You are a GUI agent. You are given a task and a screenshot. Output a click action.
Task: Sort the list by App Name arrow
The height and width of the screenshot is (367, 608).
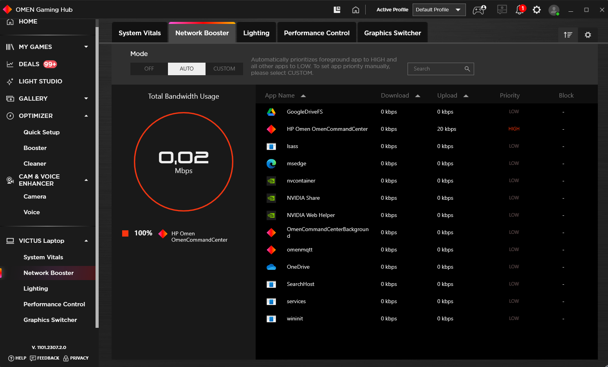(303, 96)
